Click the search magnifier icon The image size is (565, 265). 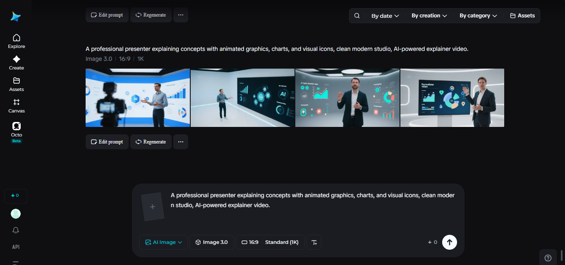pyautogui.click(x=357, y=16)
